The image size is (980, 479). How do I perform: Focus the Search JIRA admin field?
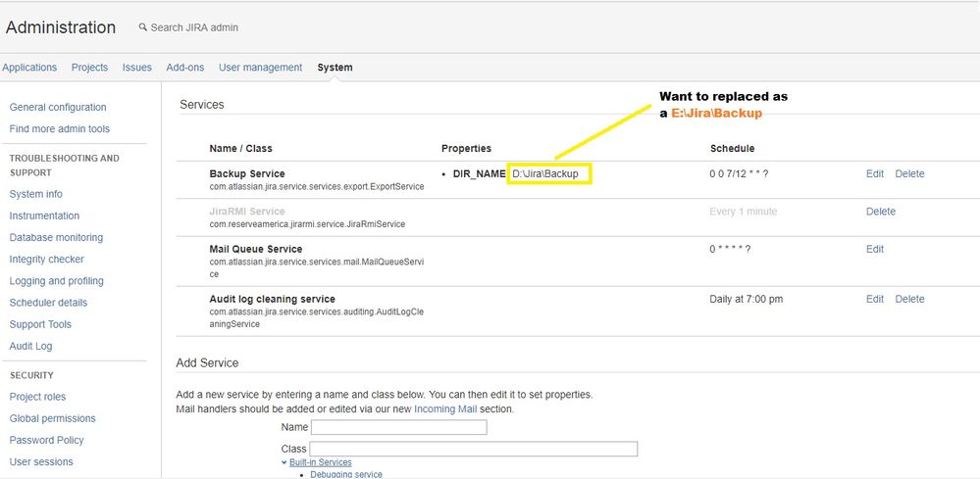(194, 27)
